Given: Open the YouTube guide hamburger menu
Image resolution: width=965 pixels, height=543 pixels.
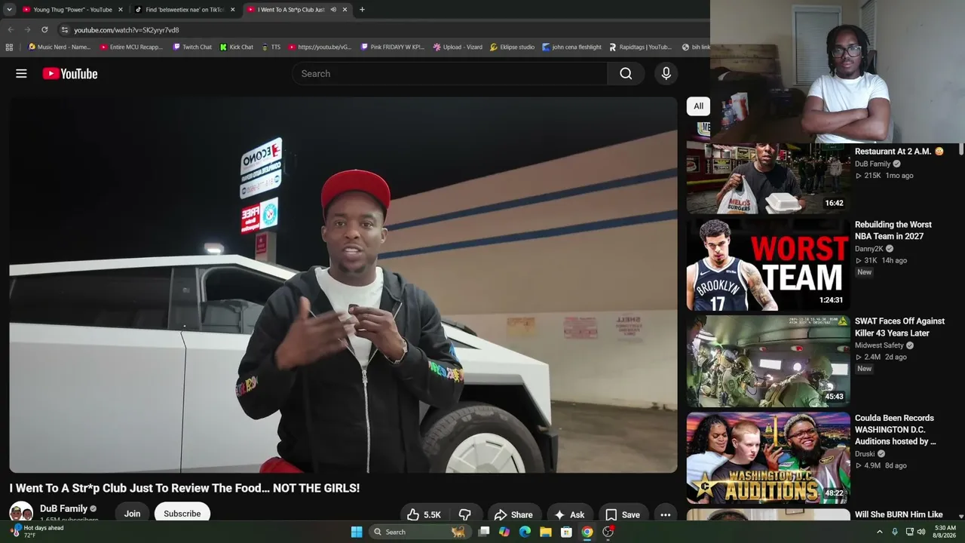Looking at the screenshot, I should [21, 73].
